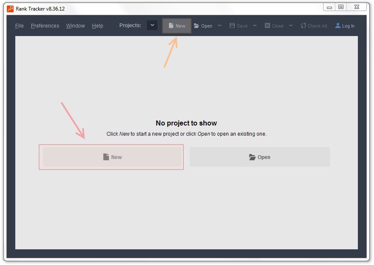The image size is (374, 265).
Task: Open the Preferences menu
Action: point(45,26)
